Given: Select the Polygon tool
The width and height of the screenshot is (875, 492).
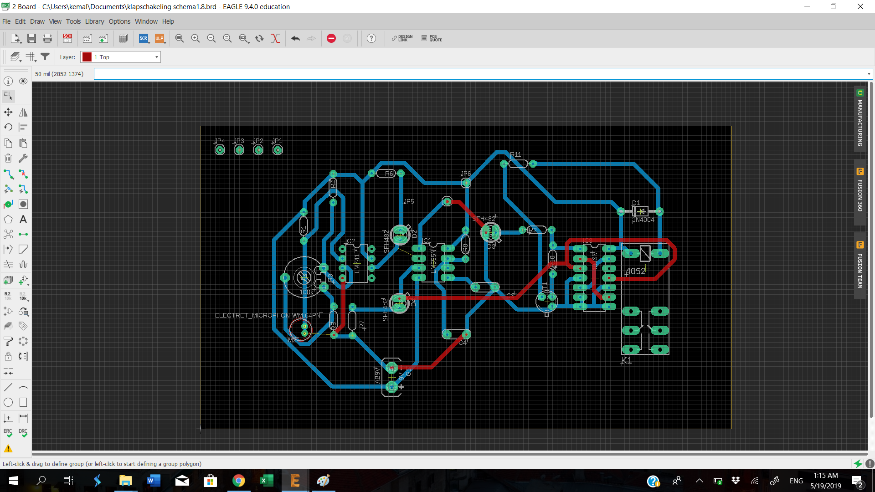Looking at the screenshot, I should [8, 220].
